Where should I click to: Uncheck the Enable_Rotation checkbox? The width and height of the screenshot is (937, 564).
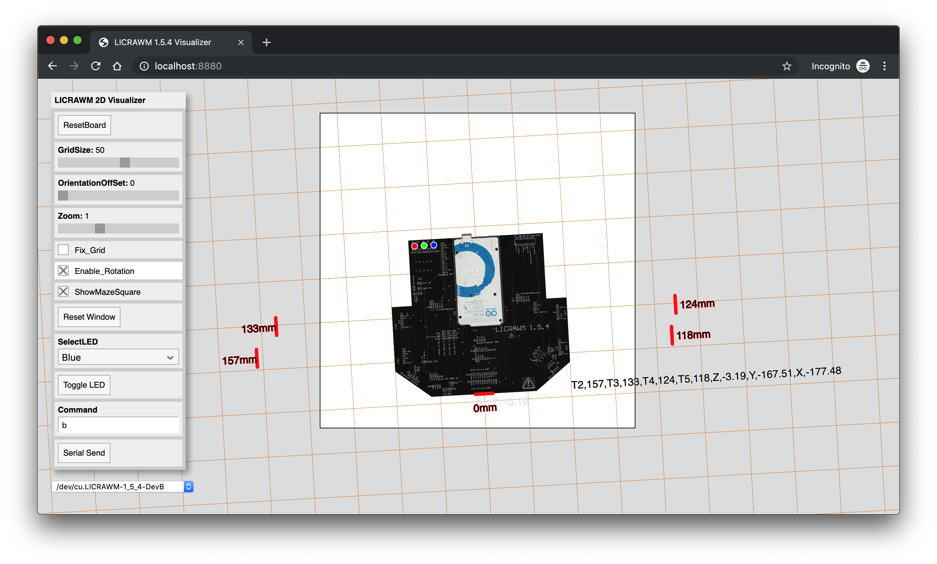(x=64, y=271)
